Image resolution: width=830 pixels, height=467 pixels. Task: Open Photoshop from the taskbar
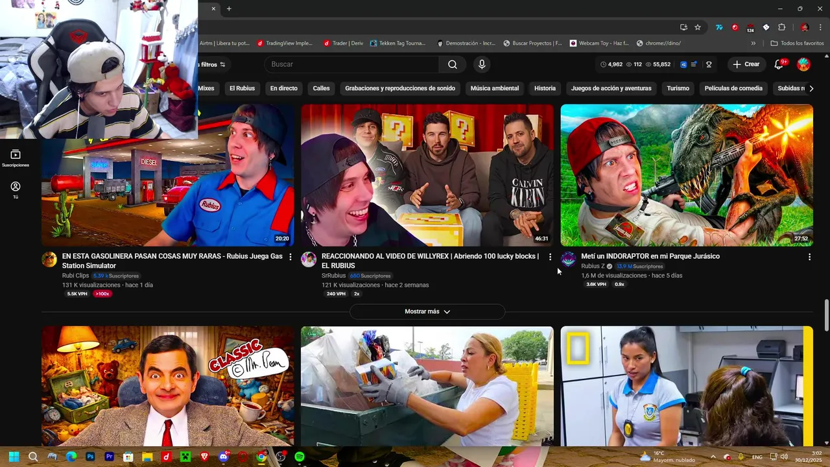[x=90, y=457]
